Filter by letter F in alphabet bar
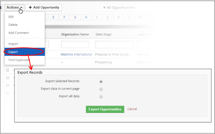The image size is (215, 134). pos(64,17)
